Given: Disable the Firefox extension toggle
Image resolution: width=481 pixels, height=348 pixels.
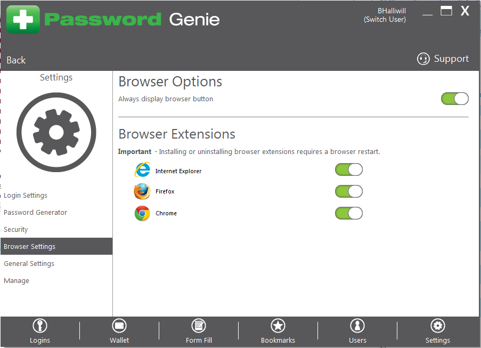Looking at the screenshot, I should [349, 191].
